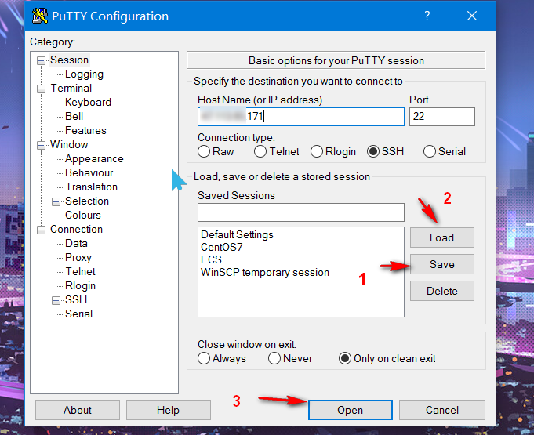The width and height of the screenshot is (534, 435).
Task: Open the Rlogin category in tree
Action: (80, 285)
